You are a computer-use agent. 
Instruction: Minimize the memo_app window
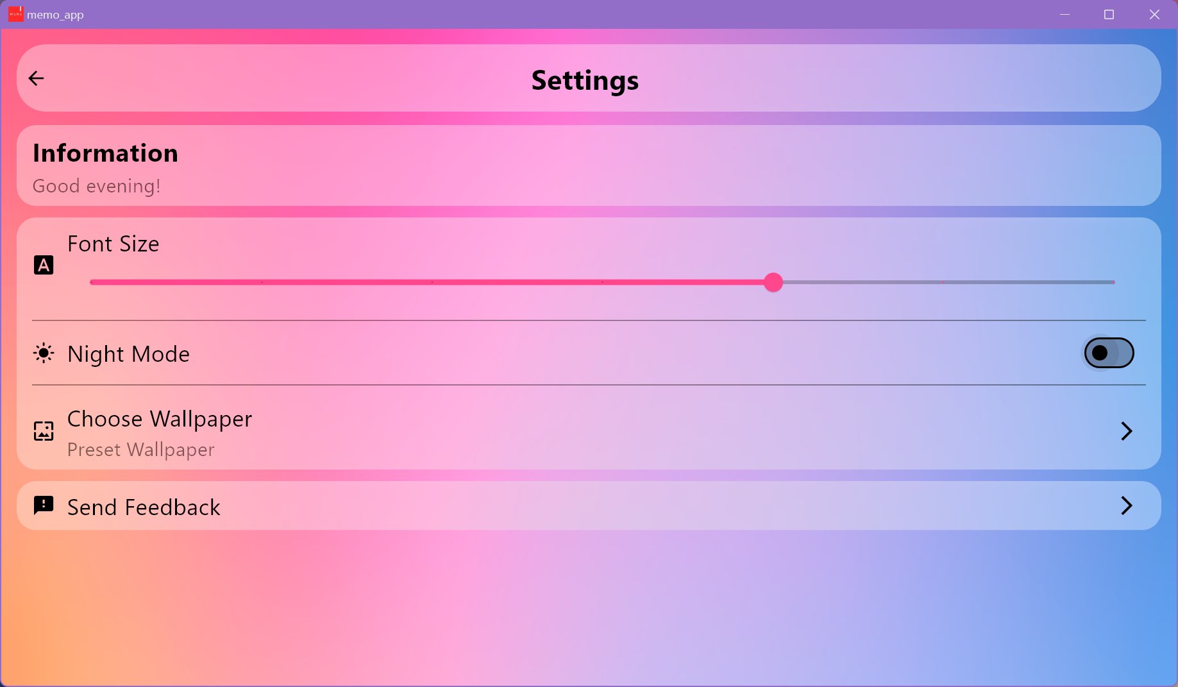pyautogui.click(x=1064, y=14)
